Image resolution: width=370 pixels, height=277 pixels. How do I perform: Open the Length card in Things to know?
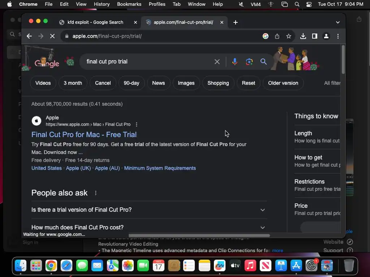pos(317,137)
